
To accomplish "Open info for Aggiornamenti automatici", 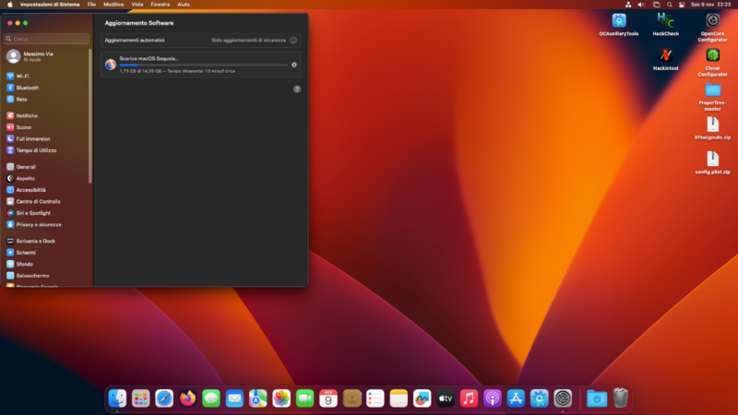I will pyautogui.click(x=293, y=41).
